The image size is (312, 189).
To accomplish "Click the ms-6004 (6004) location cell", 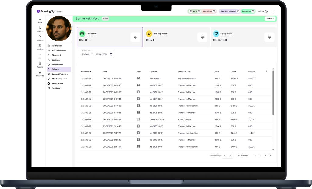I will click(x=156, y=99).
